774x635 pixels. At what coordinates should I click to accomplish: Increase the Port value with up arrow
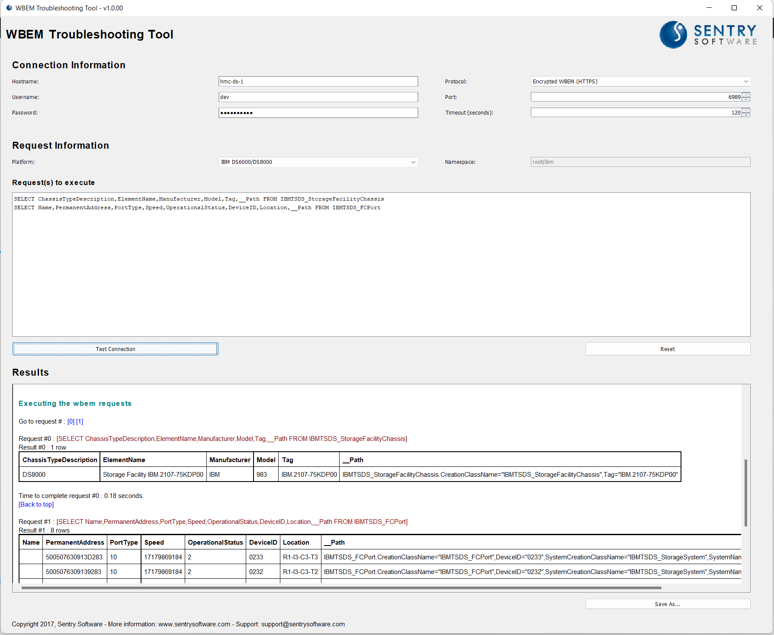tap(746, 95)
